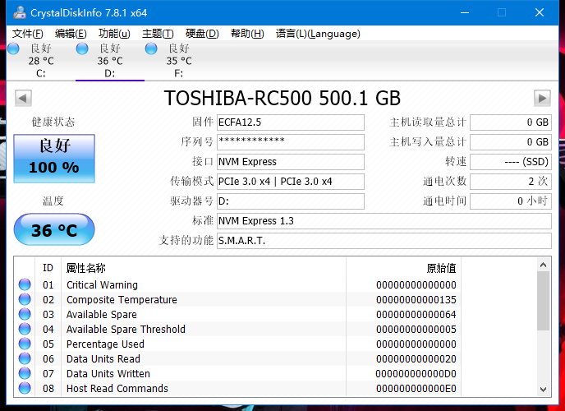Screen dimensions: 565x411
Task: Select drive C: 28 °C tab
Action: pyautogui.click(x=41, y=61)
